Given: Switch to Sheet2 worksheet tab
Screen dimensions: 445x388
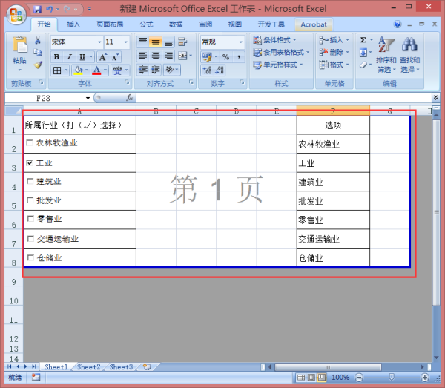Looking at the screenshot, I should (88, 367).
